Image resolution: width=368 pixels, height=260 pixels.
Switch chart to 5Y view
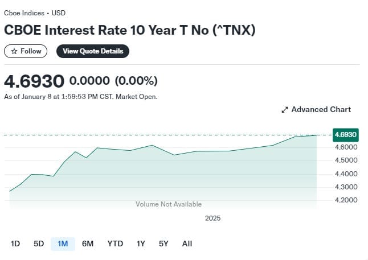[x=163, y=244]
